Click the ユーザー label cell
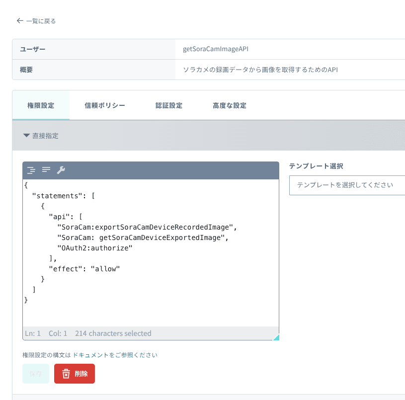Image resolution: width=405 pixels, height=400 pixels. pos(94,49)
